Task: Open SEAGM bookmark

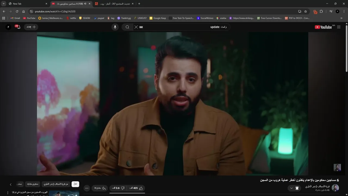Action: 85,18
